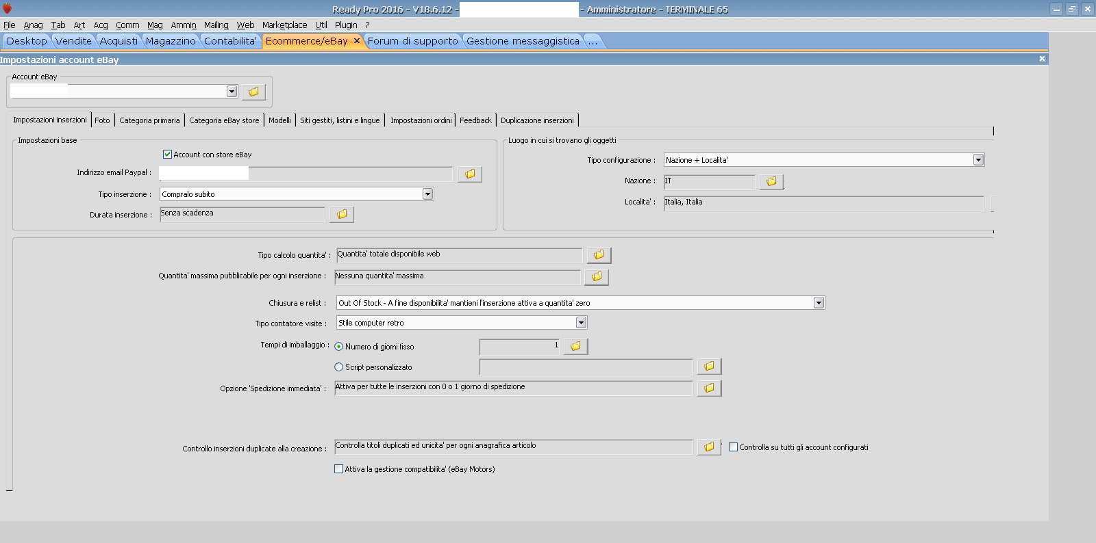Open the Comm menu
This screenshot has width=1096, height=543.
127,25
